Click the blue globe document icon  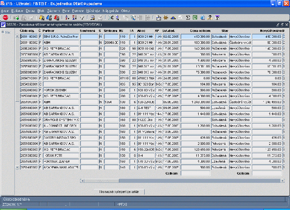203,18
